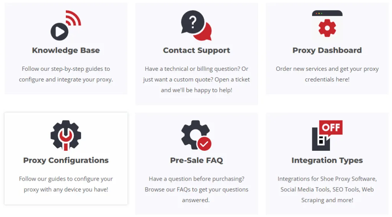Open the Pre-Sale FAQ title link
The height and width of the screenshot is (217, 392).
196,160
